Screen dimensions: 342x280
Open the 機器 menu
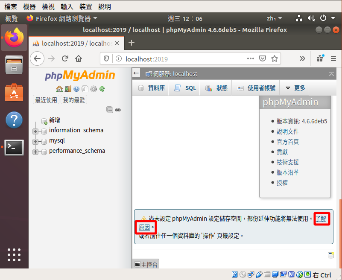[x=29, y=7]
